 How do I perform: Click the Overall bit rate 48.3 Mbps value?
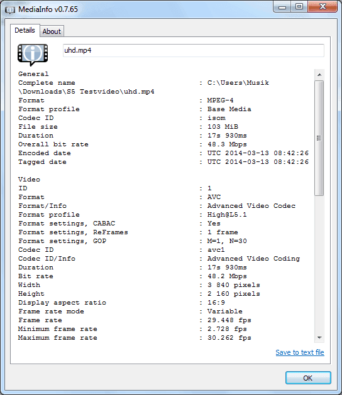pos(227,144)
